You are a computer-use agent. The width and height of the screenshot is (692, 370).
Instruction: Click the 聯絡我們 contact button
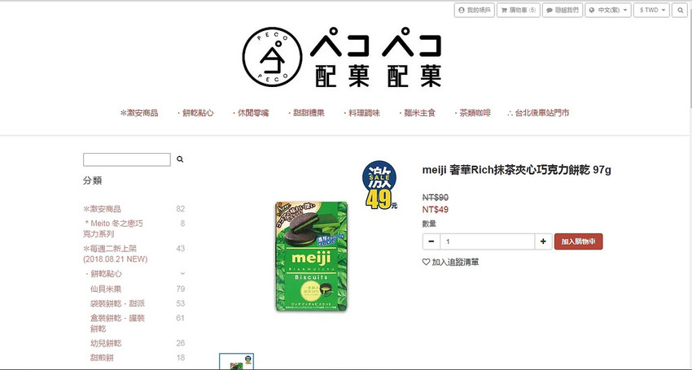tap(563, 10)
